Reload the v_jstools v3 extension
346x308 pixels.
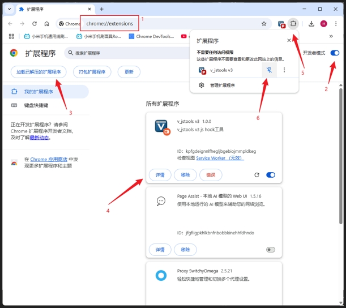[257, 175]
